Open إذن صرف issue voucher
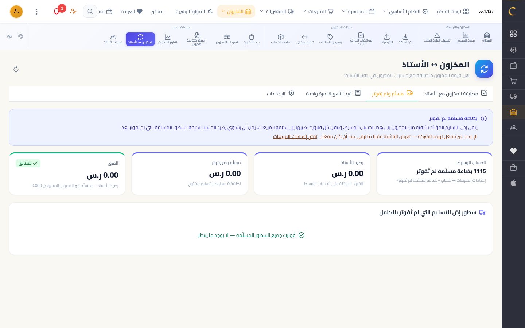This screenshot has width=525, height=328. tap(387, 39)
